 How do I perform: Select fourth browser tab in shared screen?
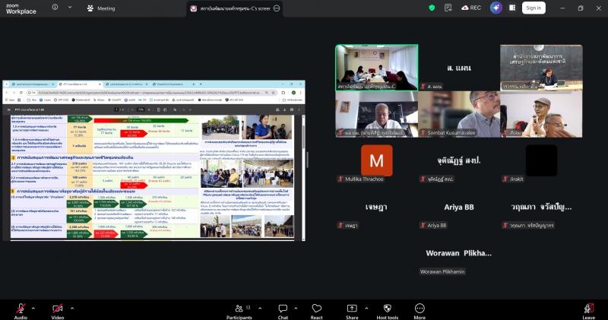pos(173,84)
